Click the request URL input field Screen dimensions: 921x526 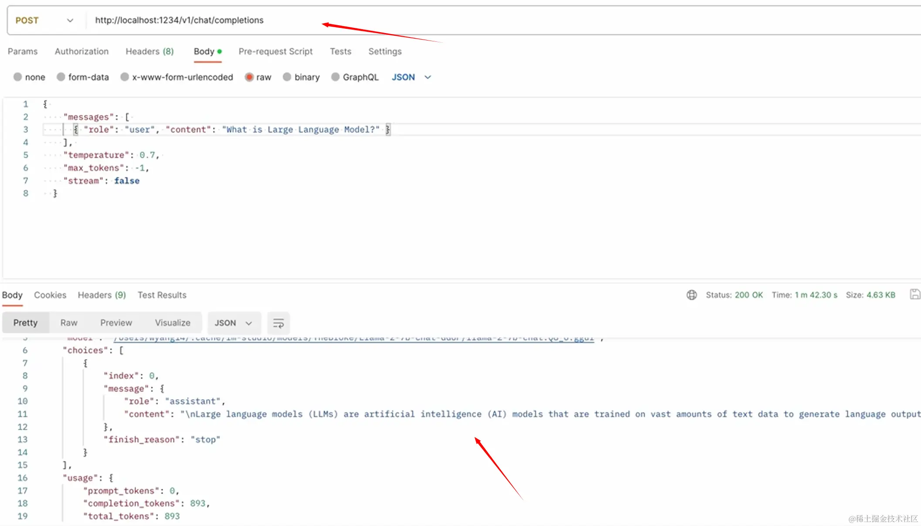pos(392,20)
